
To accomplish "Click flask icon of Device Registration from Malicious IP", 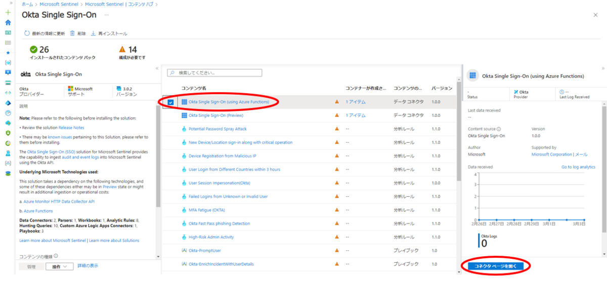I will (x=184, y=156).
